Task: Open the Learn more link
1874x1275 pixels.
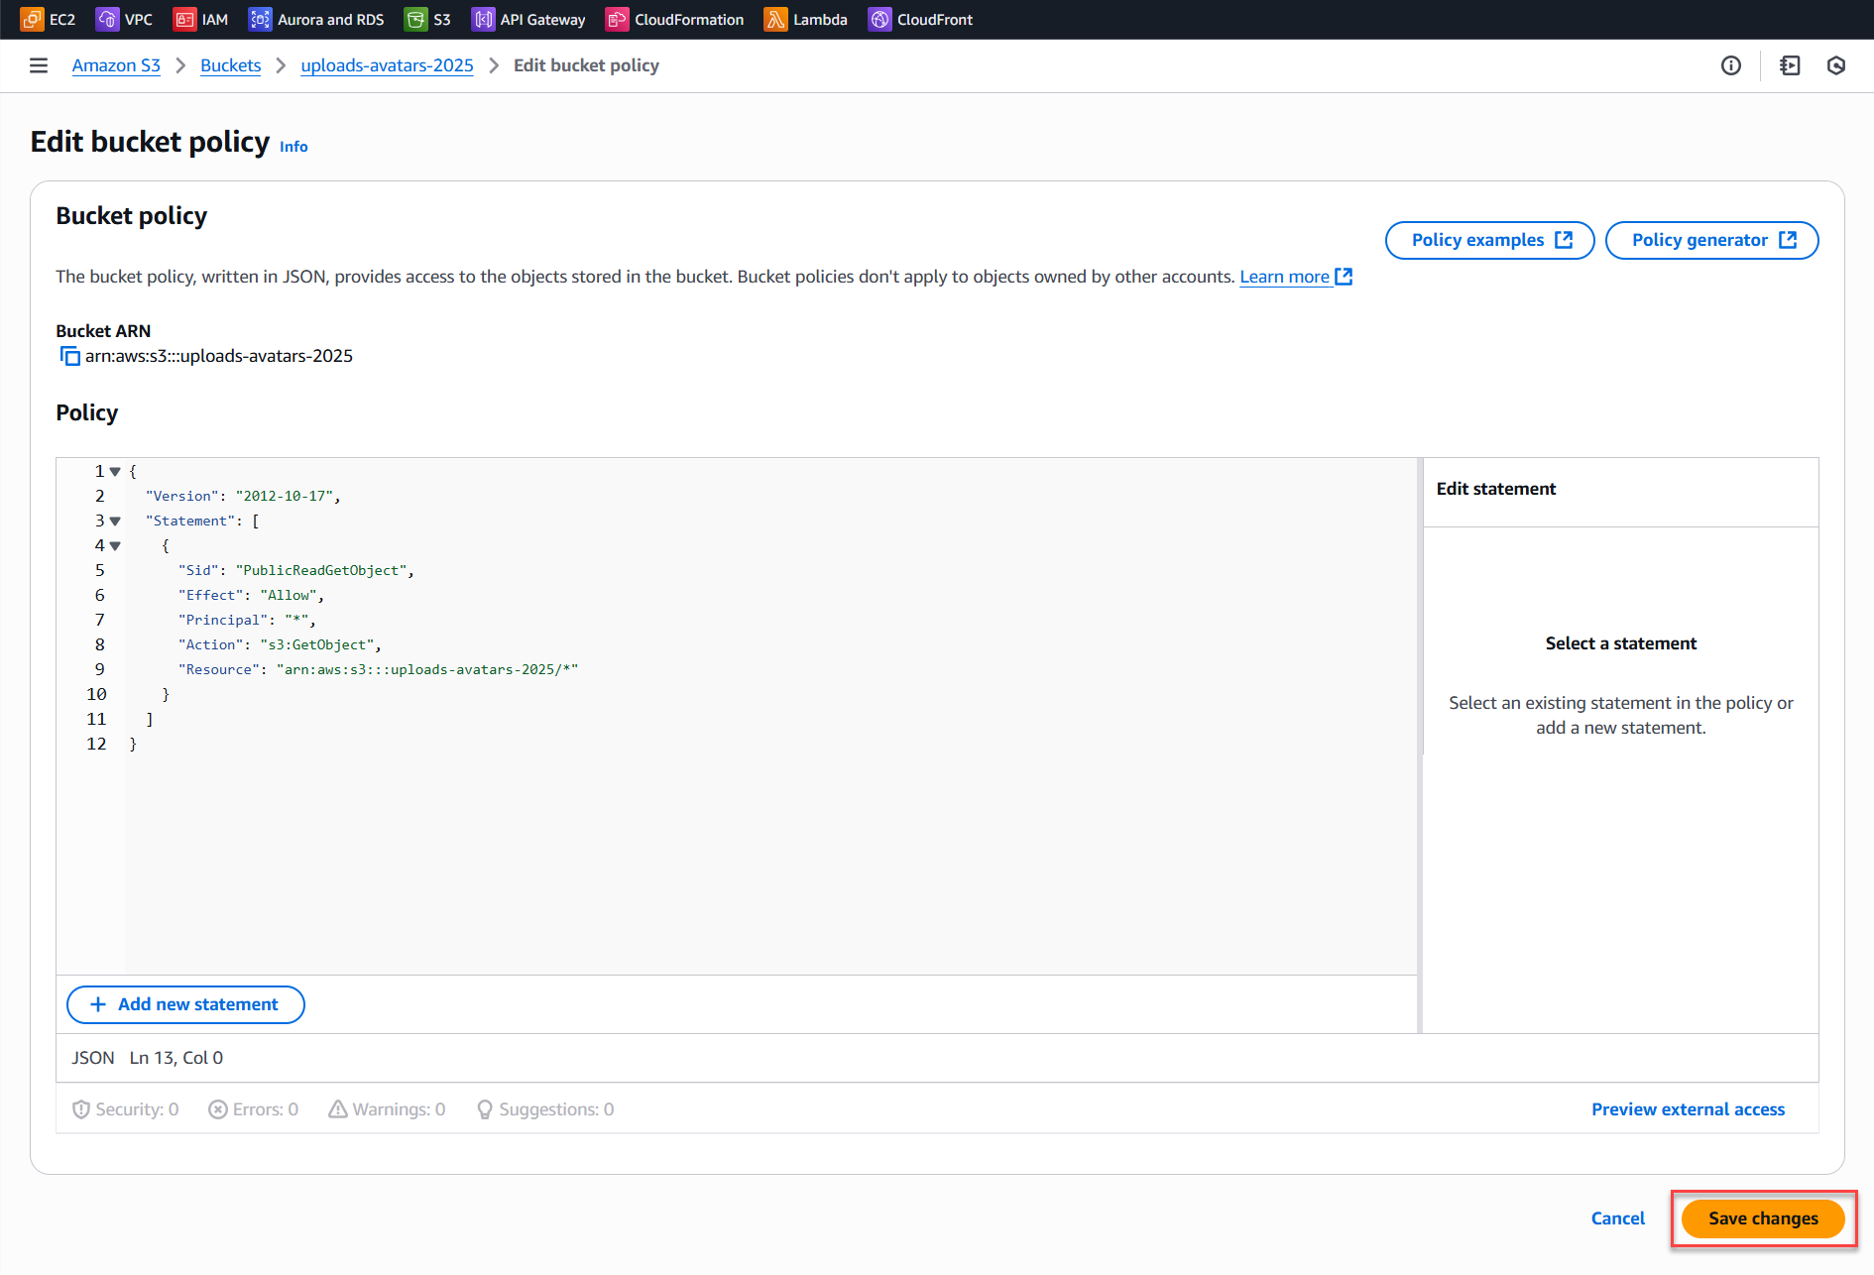Action: click(1296, 277)
